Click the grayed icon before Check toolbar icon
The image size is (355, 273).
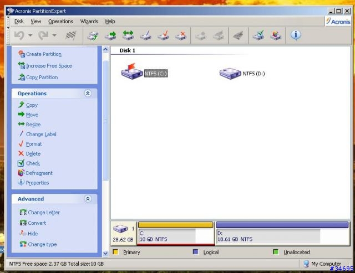(x=238, y=35)
